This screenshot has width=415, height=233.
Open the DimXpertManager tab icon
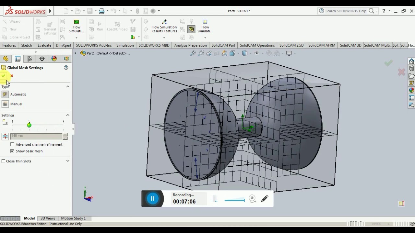coord(42,59)
